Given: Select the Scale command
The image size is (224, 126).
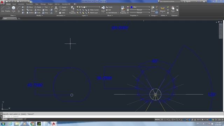Looking at the screenshot, I should 37,13.
